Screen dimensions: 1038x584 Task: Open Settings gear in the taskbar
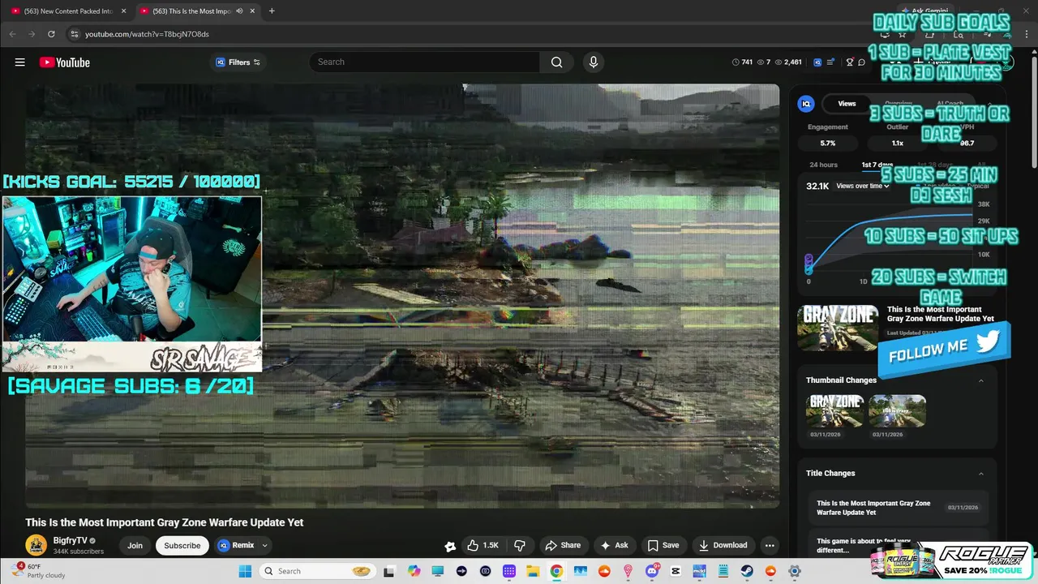(x=795, y=571)
